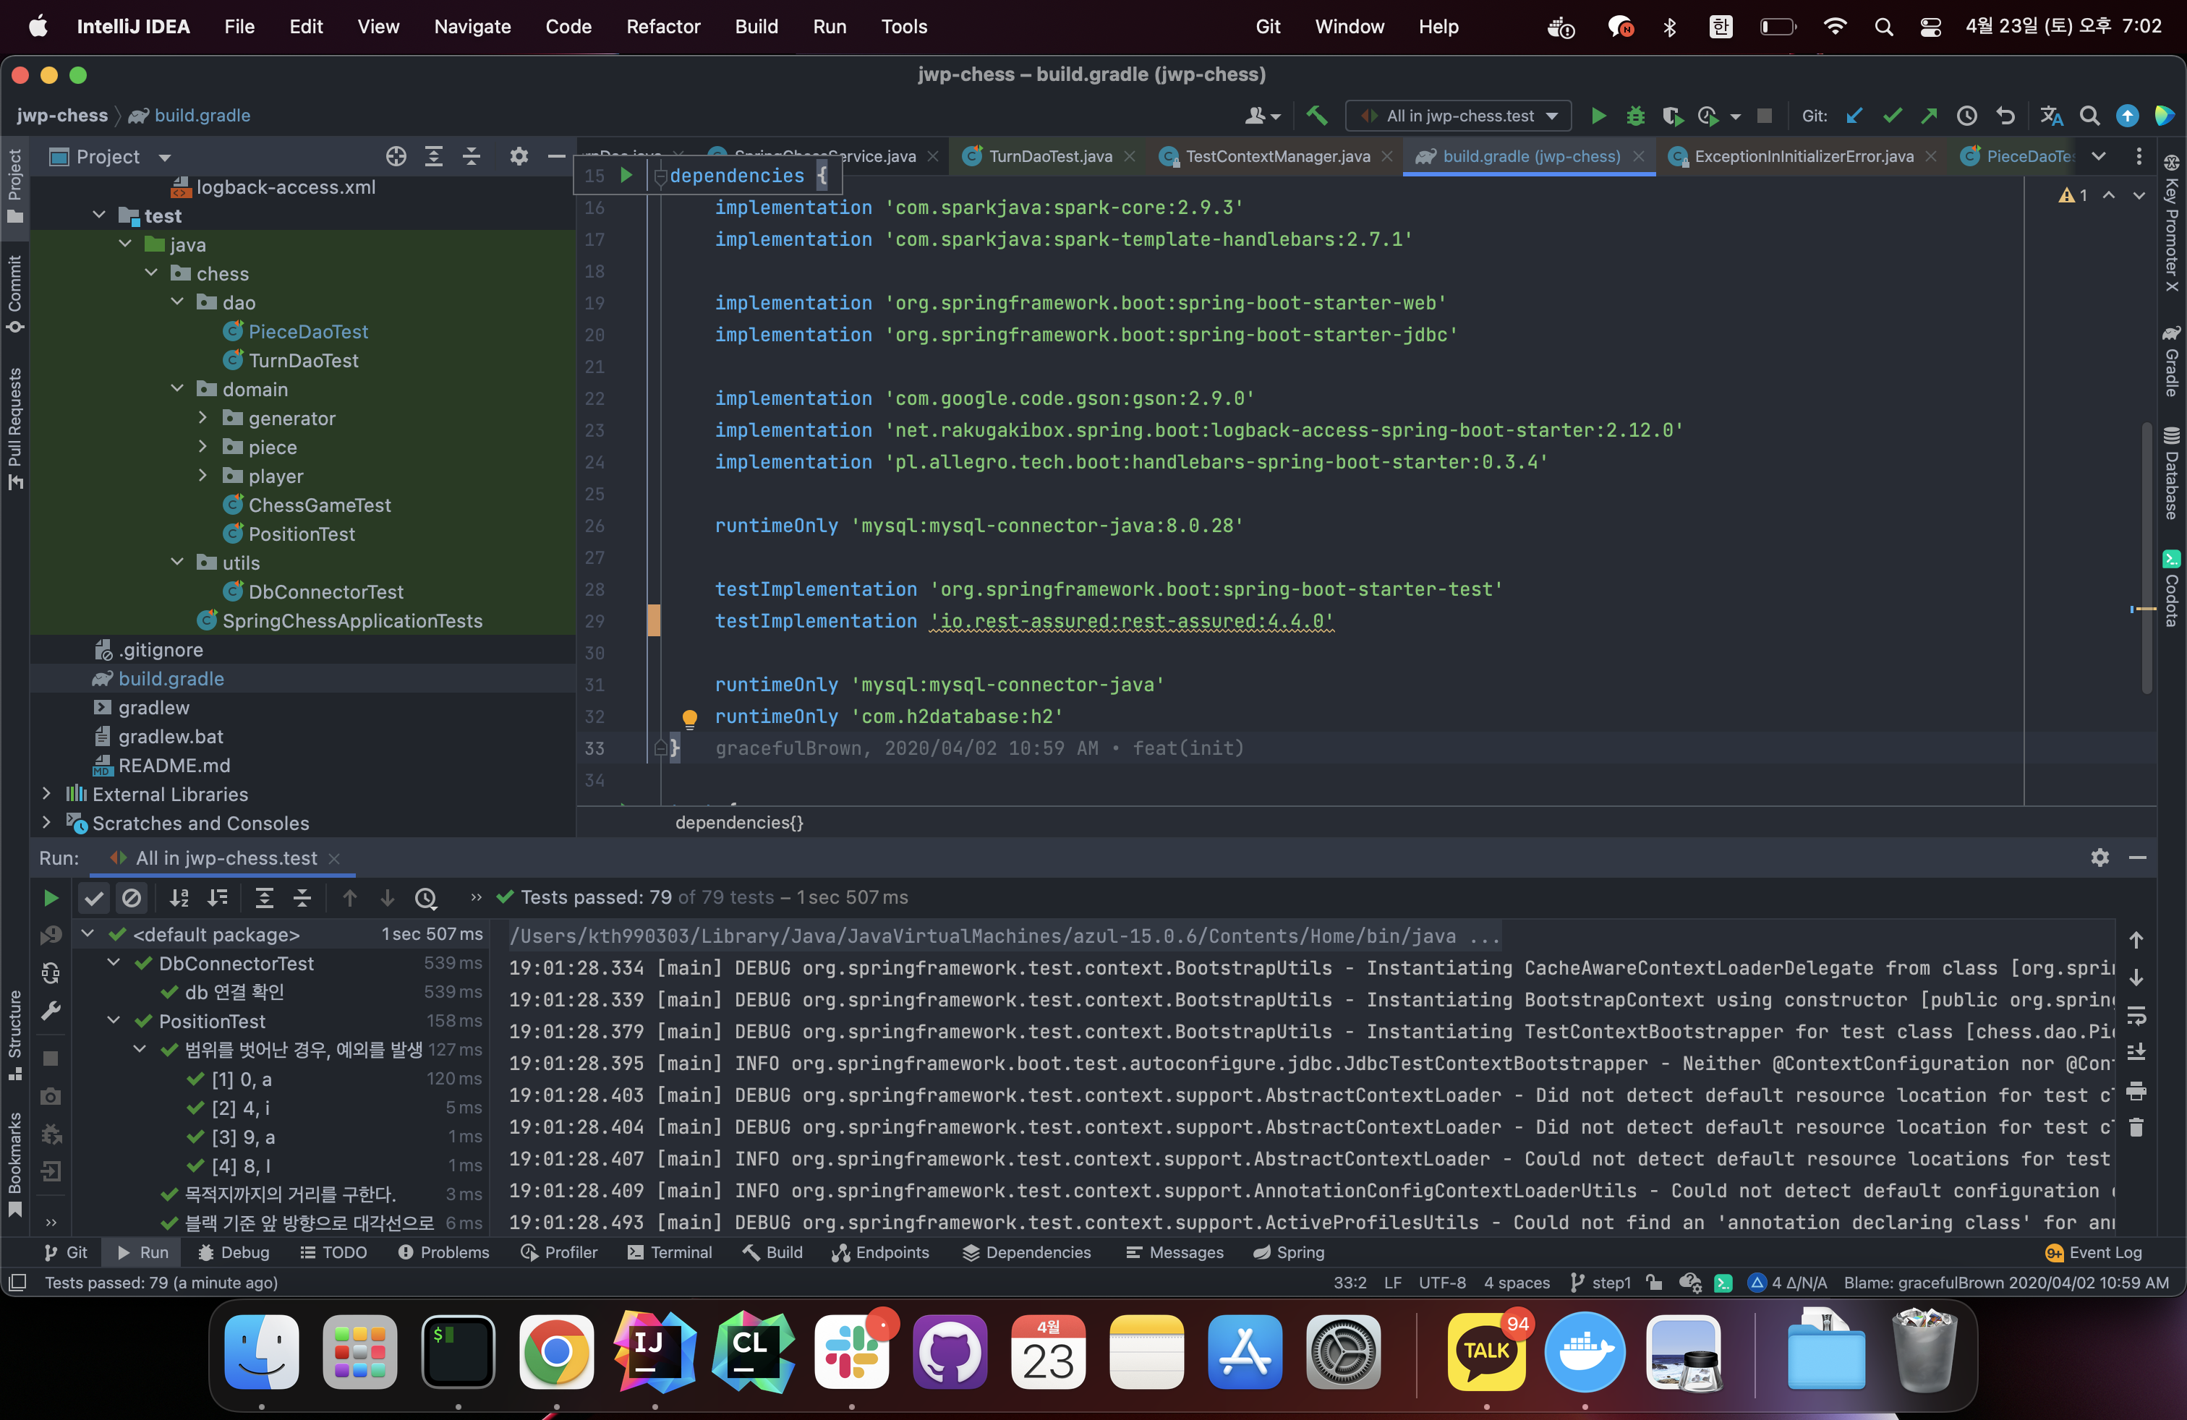Click run gutter arrow beside dependencies
Image resolution: width=2187 pixels, height=1420 pixels.
[627, 176]
